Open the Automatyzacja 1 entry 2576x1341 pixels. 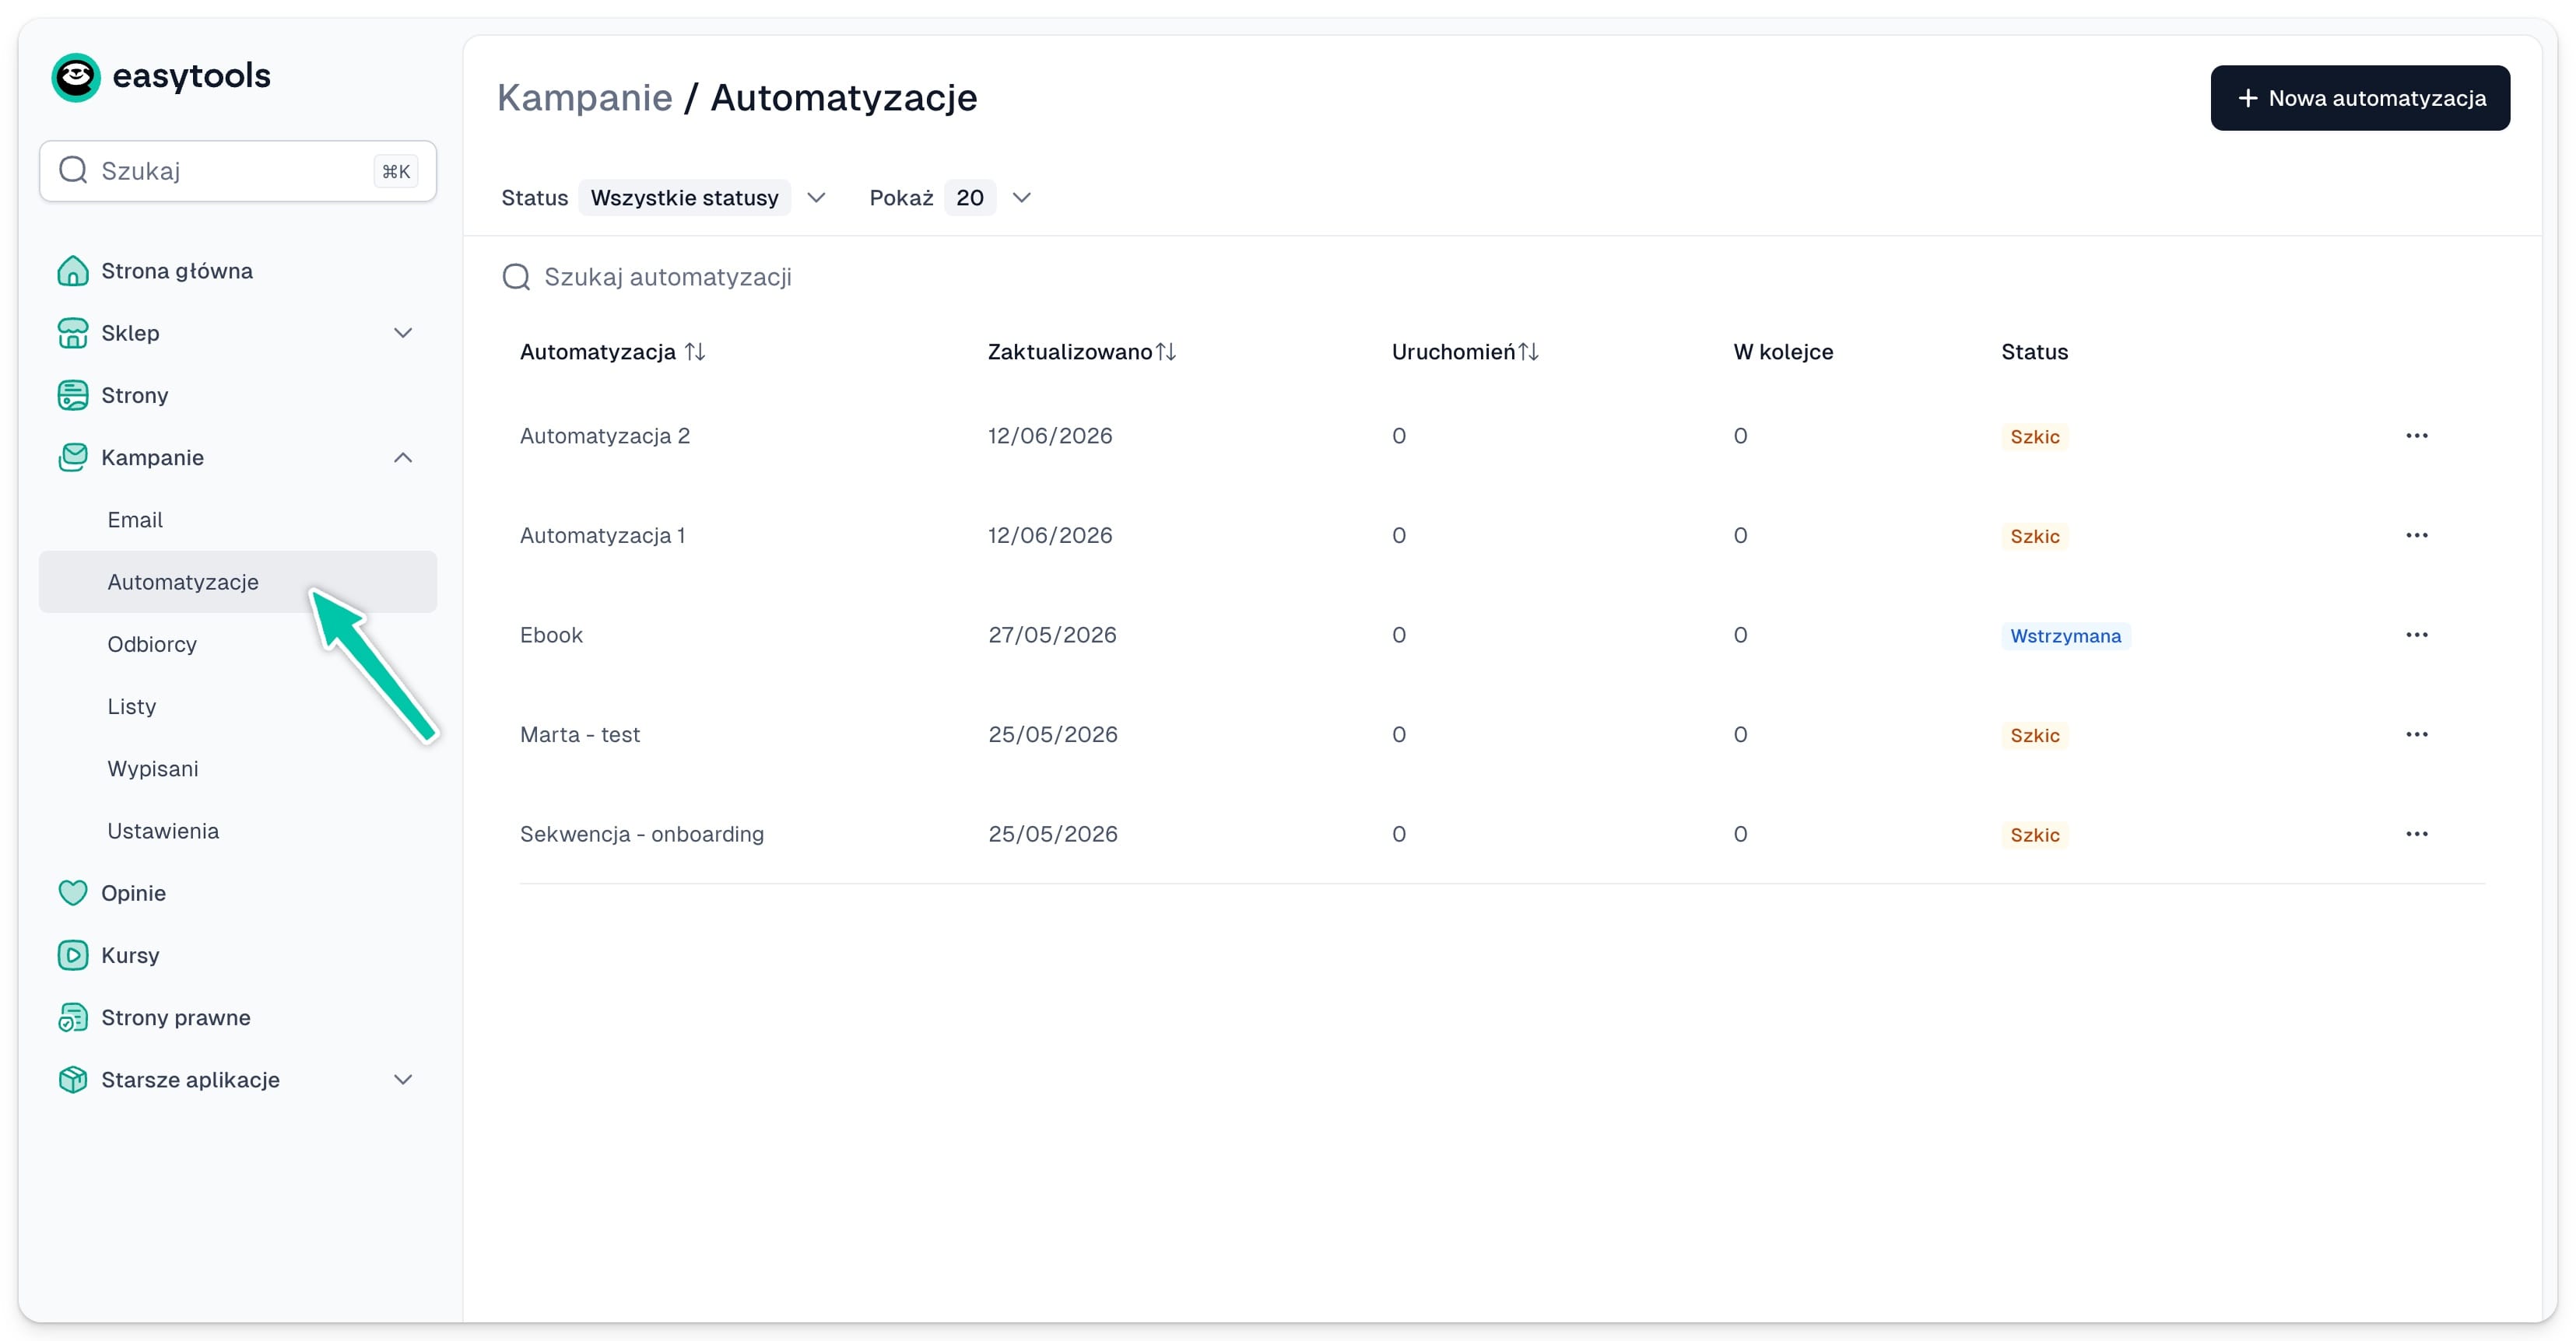click(602, 536)
